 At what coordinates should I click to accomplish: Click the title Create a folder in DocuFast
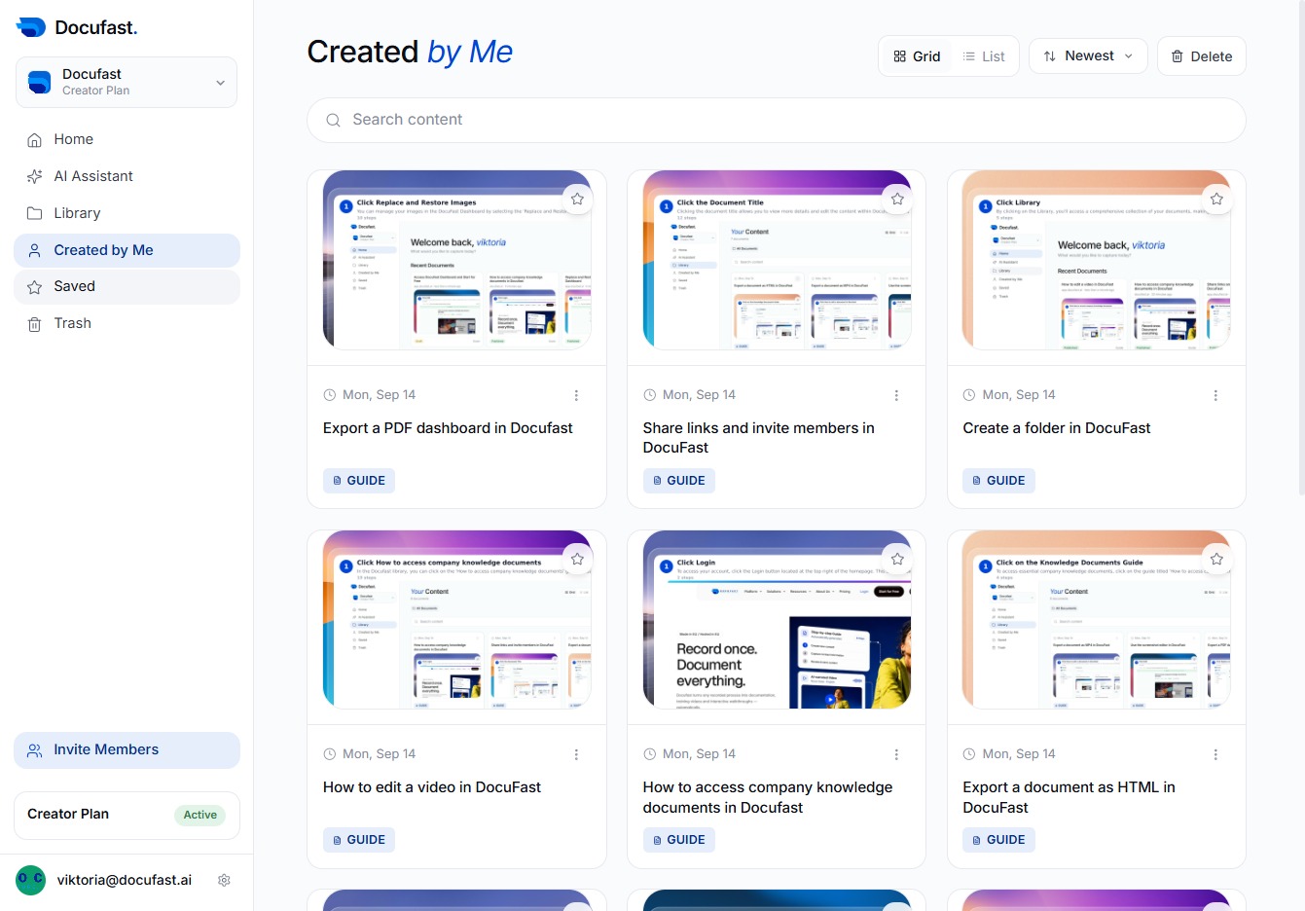point(1057,428)
